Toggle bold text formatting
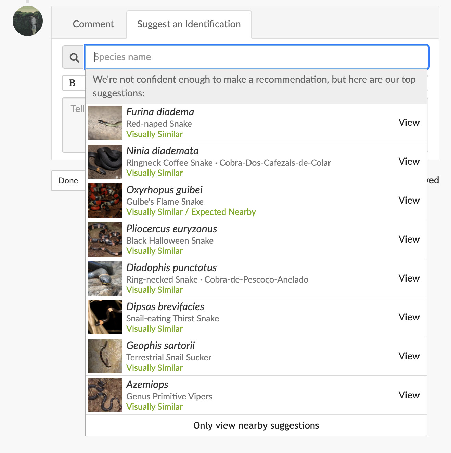 [72, 83]
